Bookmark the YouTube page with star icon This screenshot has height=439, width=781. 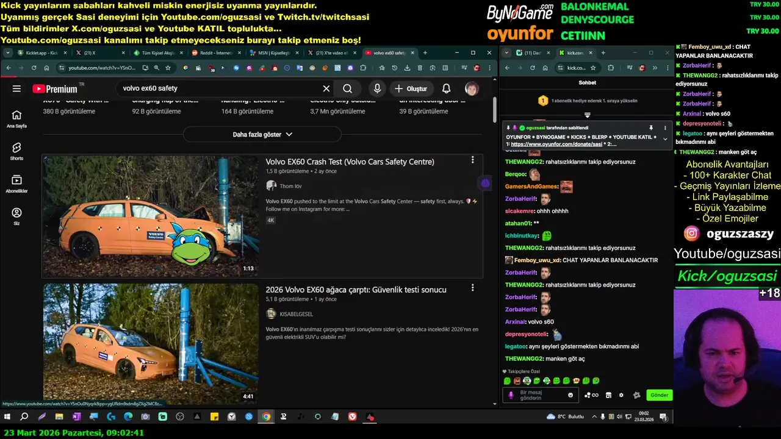pos(168,68)
